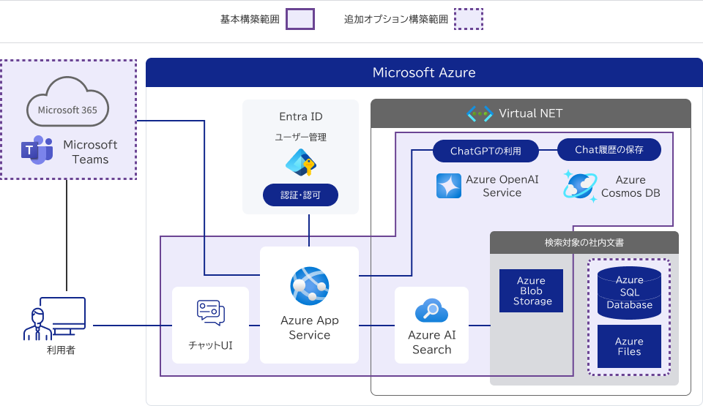Screen dimensions: 703x406
Task: Click the 追加オプション構築範囲 legend text
Action: (x=396, y=19)
